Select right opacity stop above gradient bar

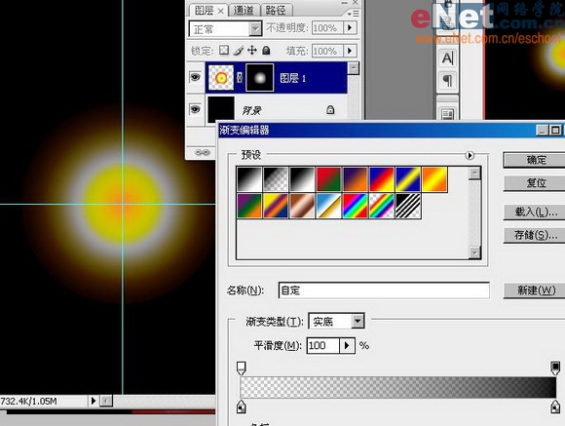[555, 368]
